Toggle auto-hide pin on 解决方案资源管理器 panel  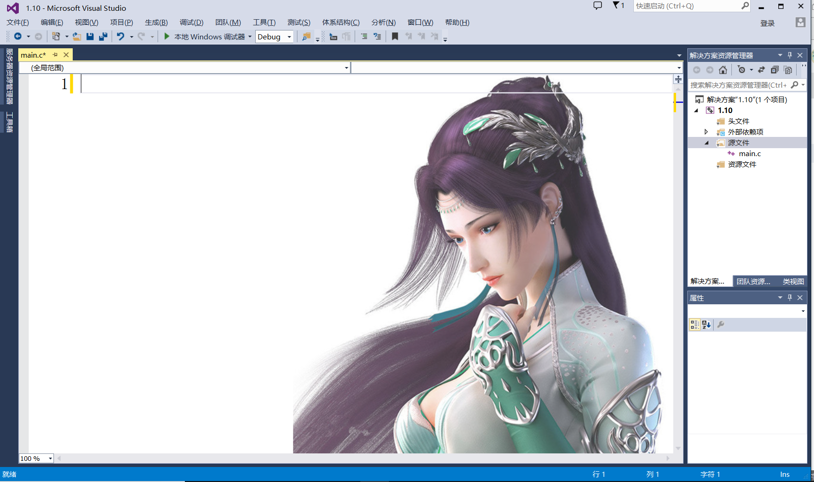coord(790,55)
